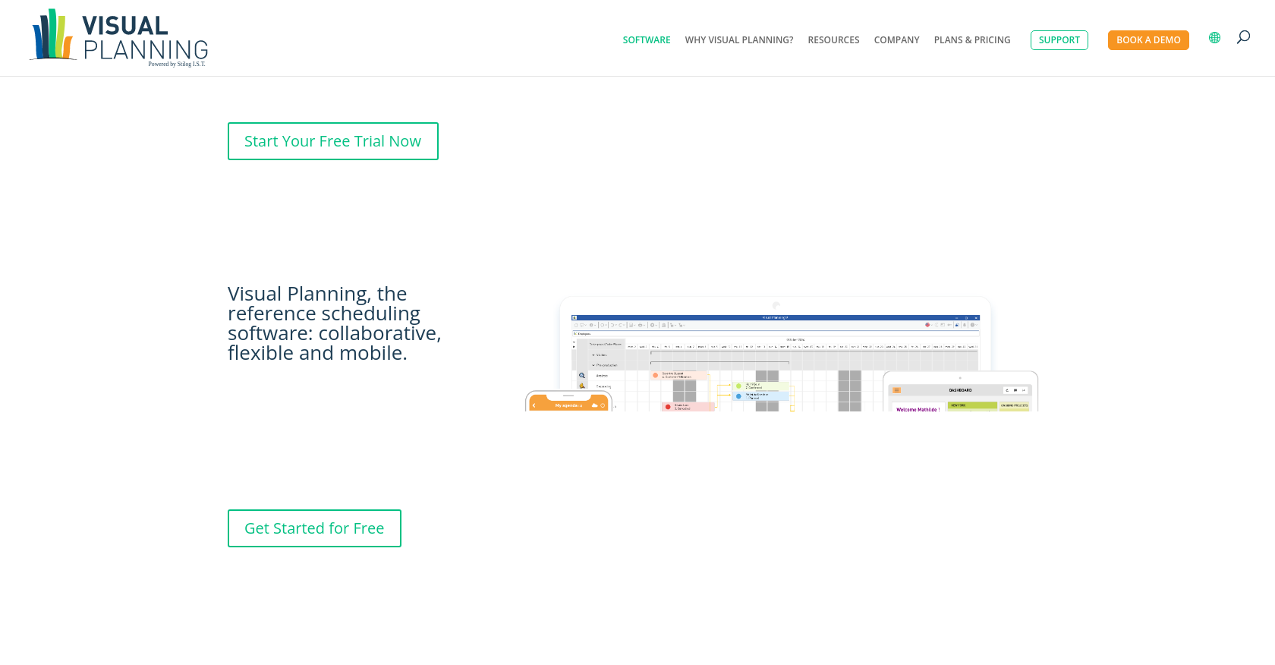The height and width of the screenshot is (665, 1275).
Task: Click Book a Demo button
Action: (1148, 40)
